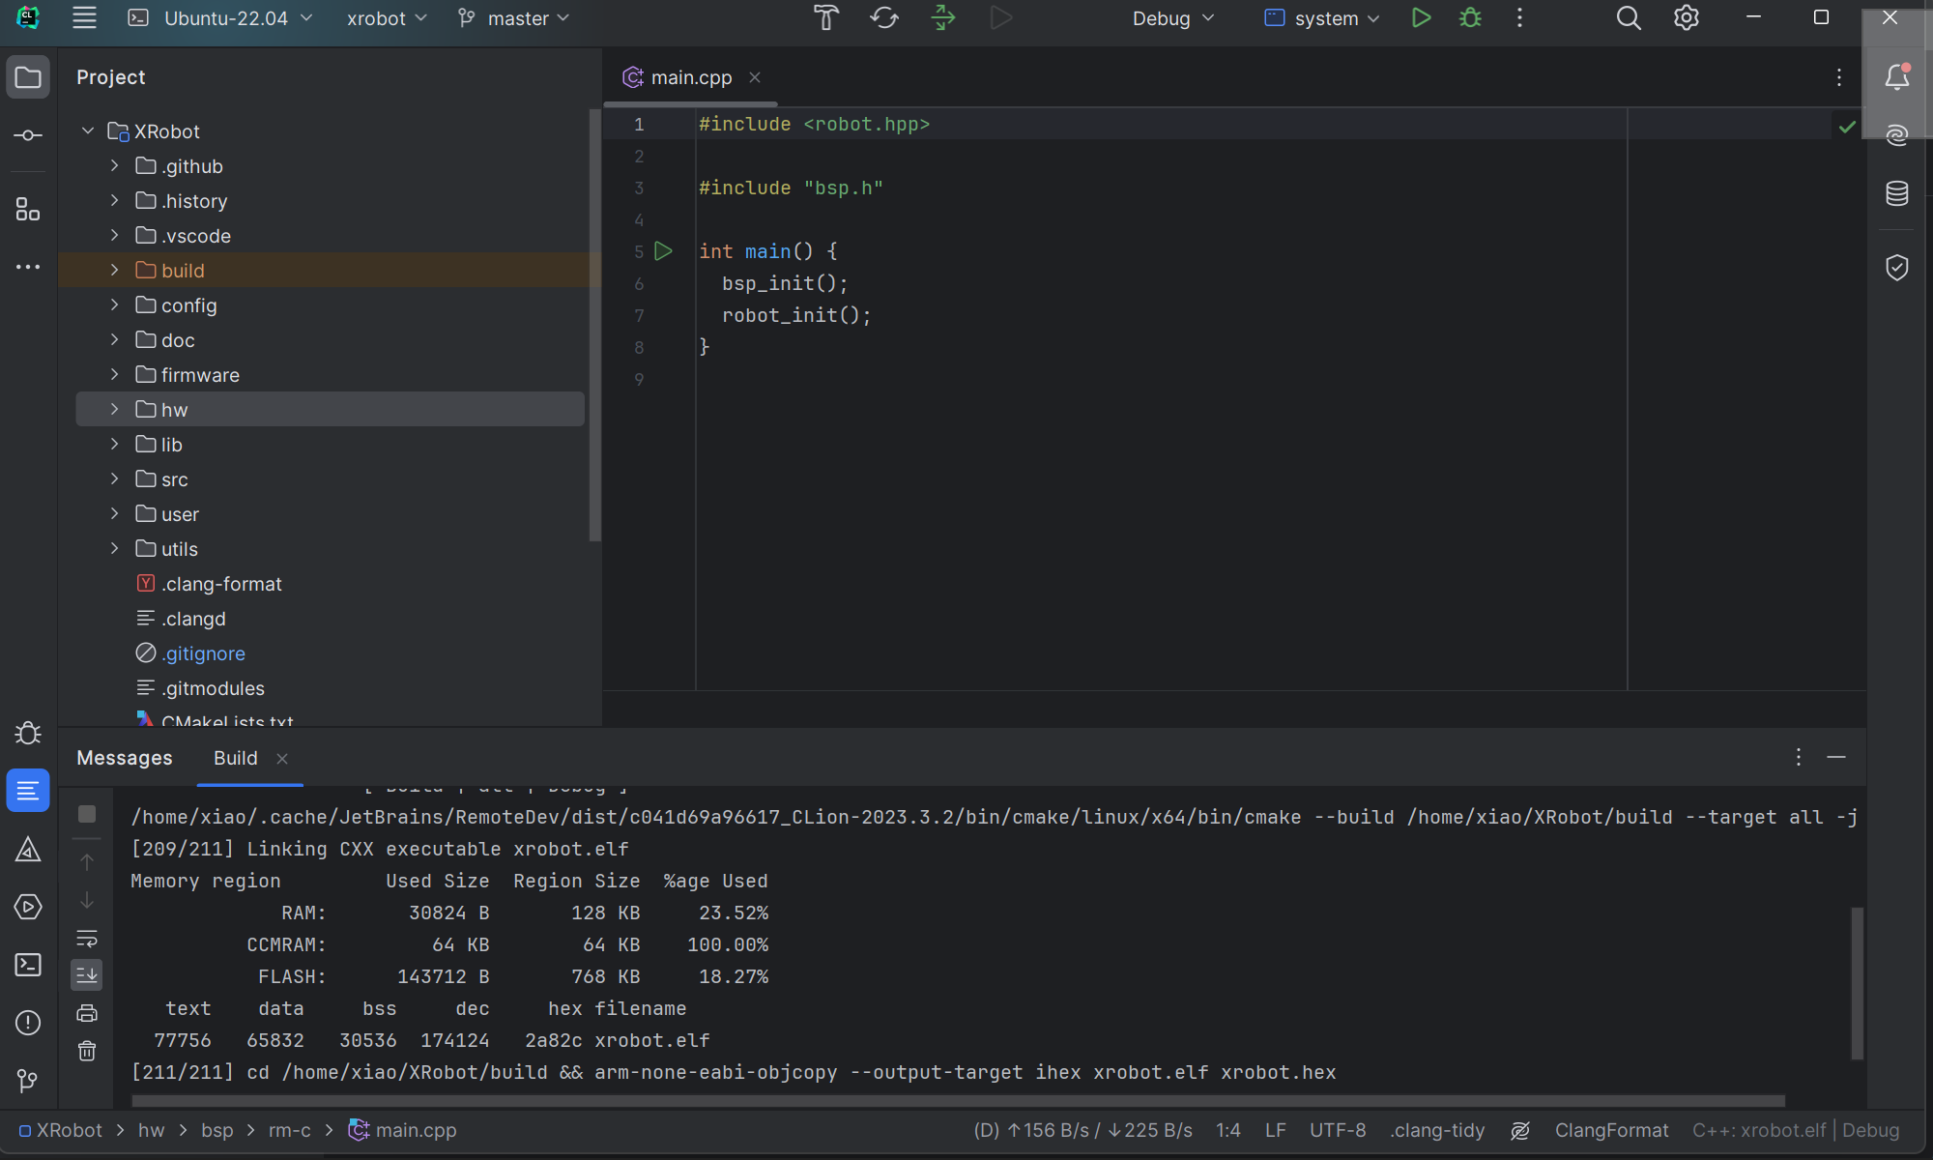
Task: Toggle scroll to end in Build output
Action: coord(87,974)
